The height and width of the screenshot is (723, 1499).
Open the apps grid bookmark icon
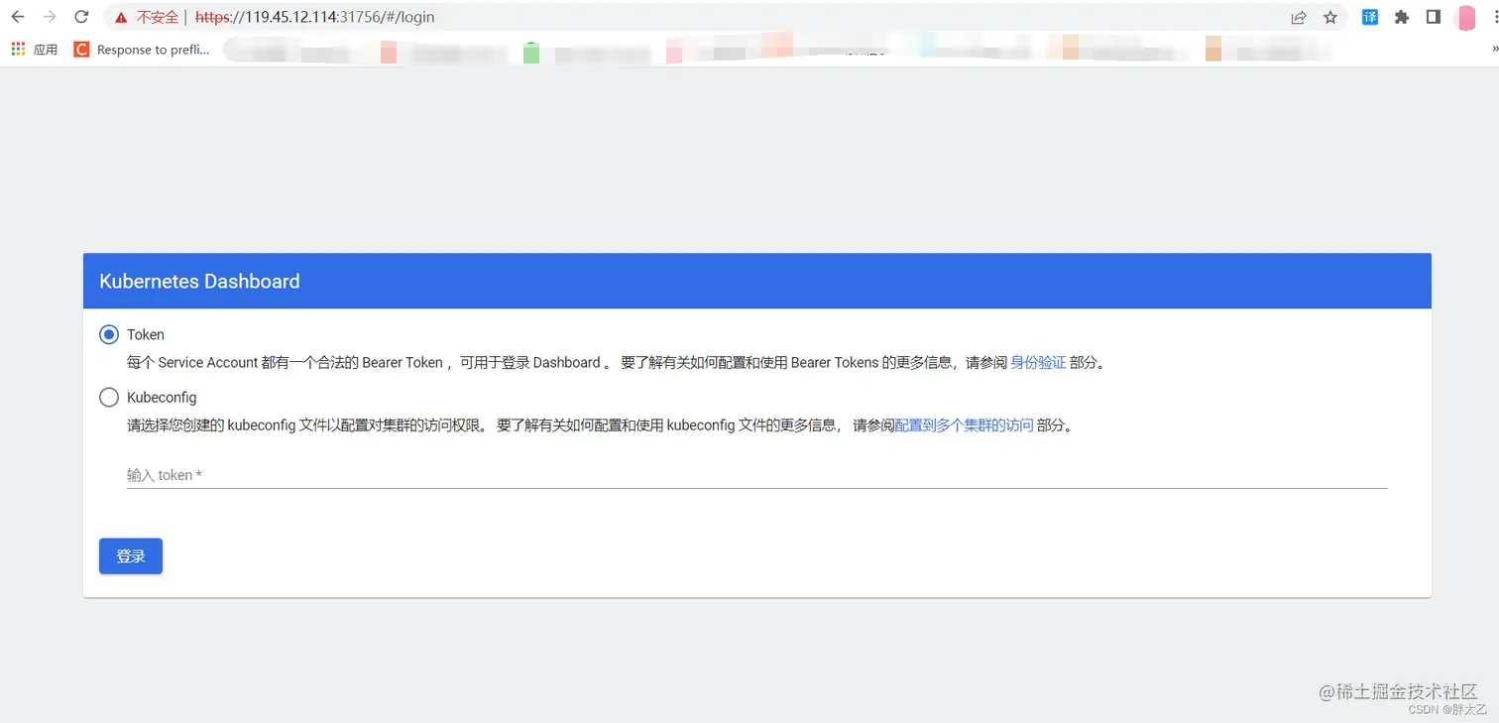pos(18,49)
